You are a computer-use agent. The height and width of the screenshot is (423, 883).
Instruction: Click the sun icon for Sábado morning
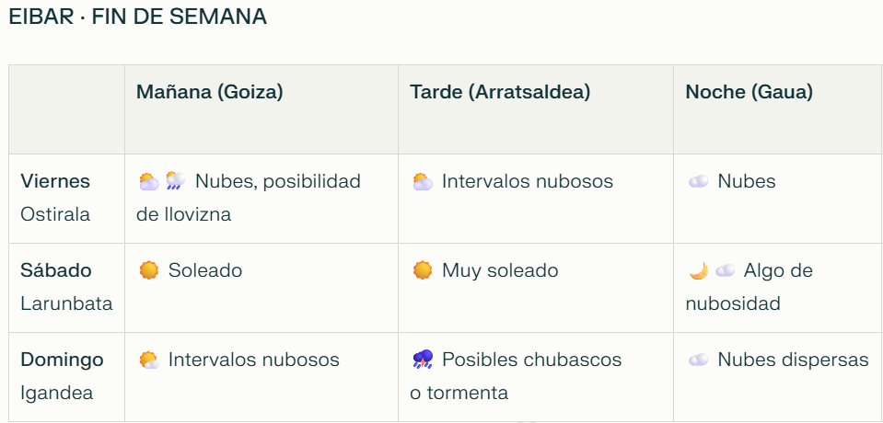148,270
